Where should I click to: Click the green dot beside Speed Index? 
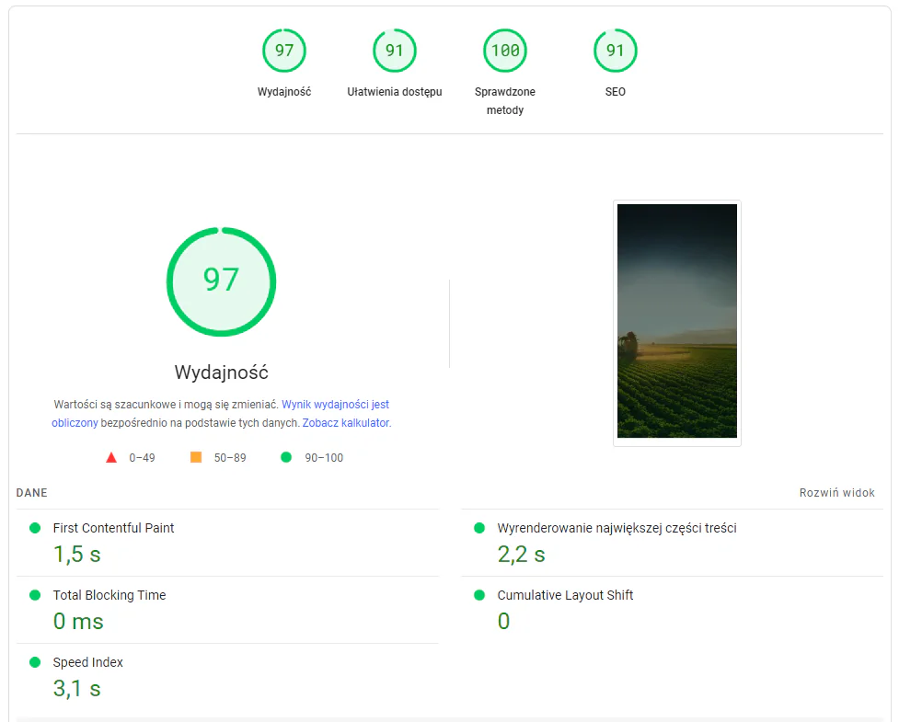tap(35, 662)
